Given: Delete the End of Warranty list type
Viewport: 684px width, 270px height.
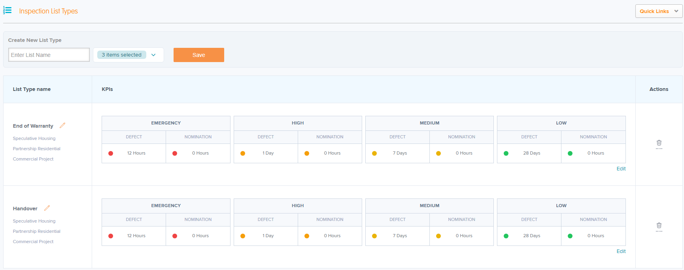Looking at the screenshot, I should (x=659, y=144).
